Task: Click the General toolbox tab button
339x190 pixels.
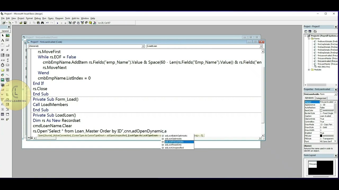Action: [x=5, y=31]
